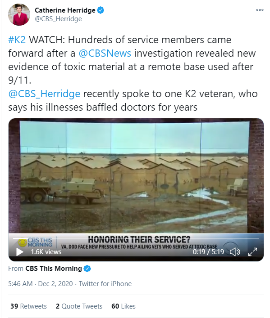Follow the @CBSNews mention link
The image size is (270, 318).
[x=105, y=53]
